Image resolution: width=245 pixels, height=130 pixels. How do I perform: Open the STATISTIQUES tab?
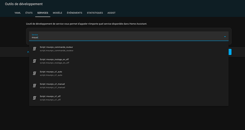click(95, 13)
